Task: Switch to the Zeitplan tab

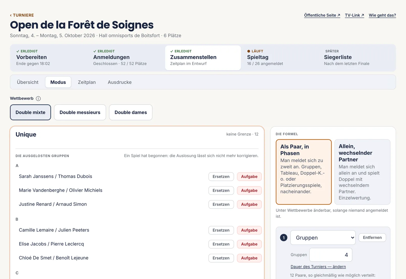Action: (x=87, y=82)
